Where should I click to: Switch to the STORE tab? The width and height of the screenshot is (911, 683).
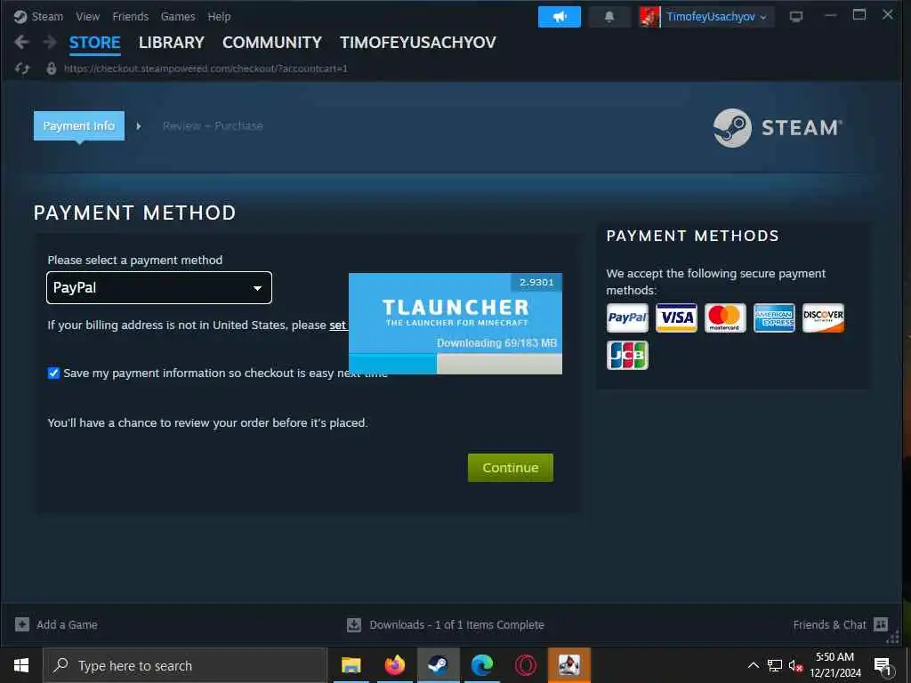coord(94,43)
